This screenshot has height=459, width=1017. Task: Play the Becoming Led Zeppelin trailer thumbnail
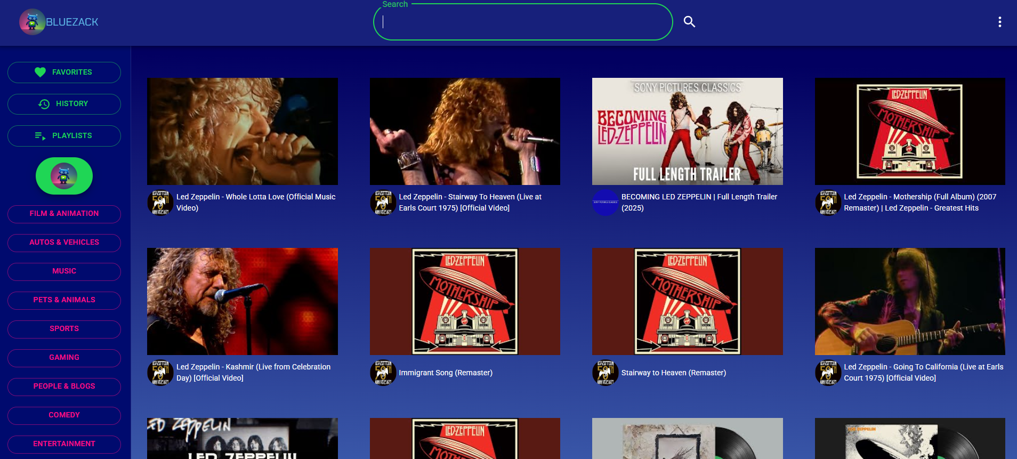tap(687, 131)
